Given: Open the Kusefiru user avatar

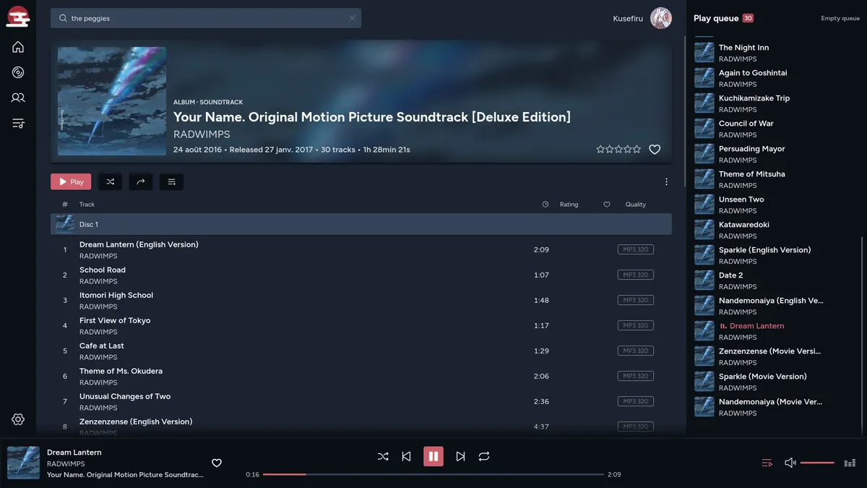Looking at the screenshot, I should pos(661,18).
